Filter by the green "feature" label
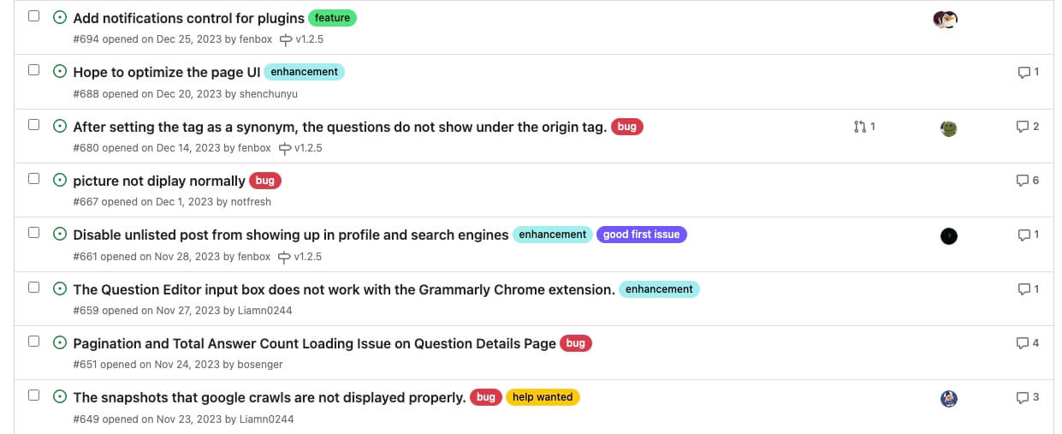Image resolution: width=1062 pixels, height=434 pixels. (332, 18)
